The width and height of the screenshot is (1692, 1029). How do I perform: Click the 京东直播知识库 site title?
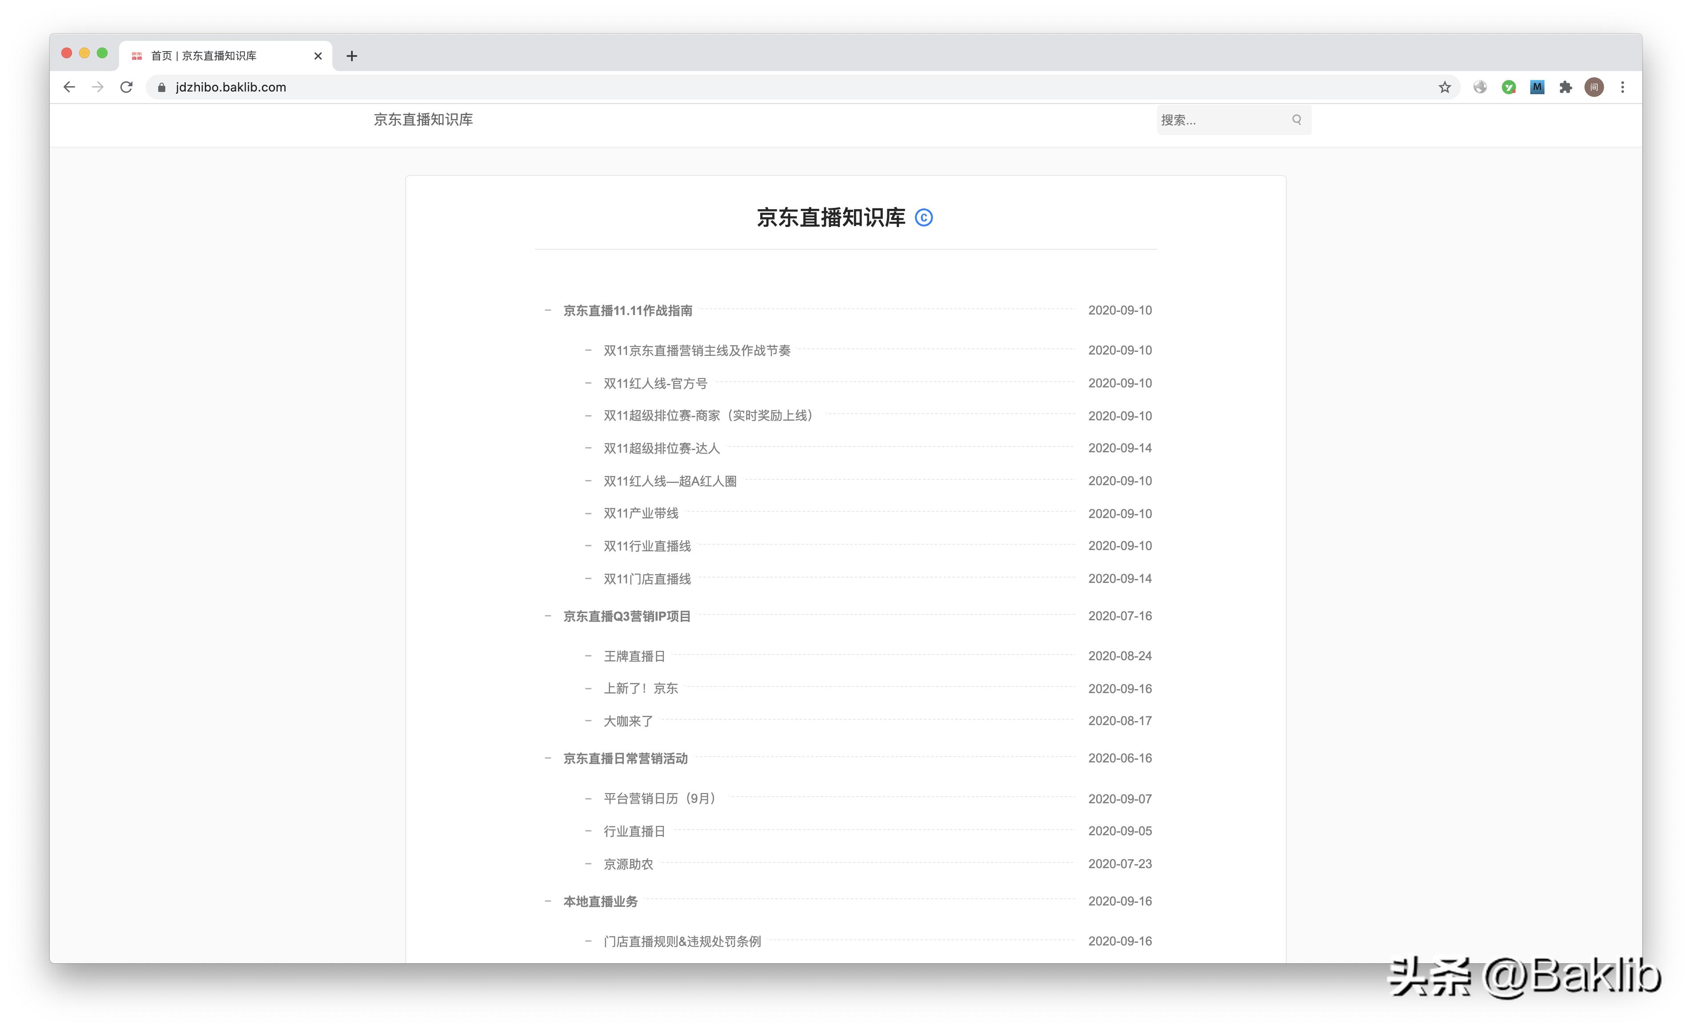pos(424,120)
